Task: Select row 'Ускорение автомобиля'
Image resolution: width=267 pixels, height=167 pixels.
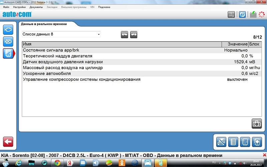Action: 142,73
